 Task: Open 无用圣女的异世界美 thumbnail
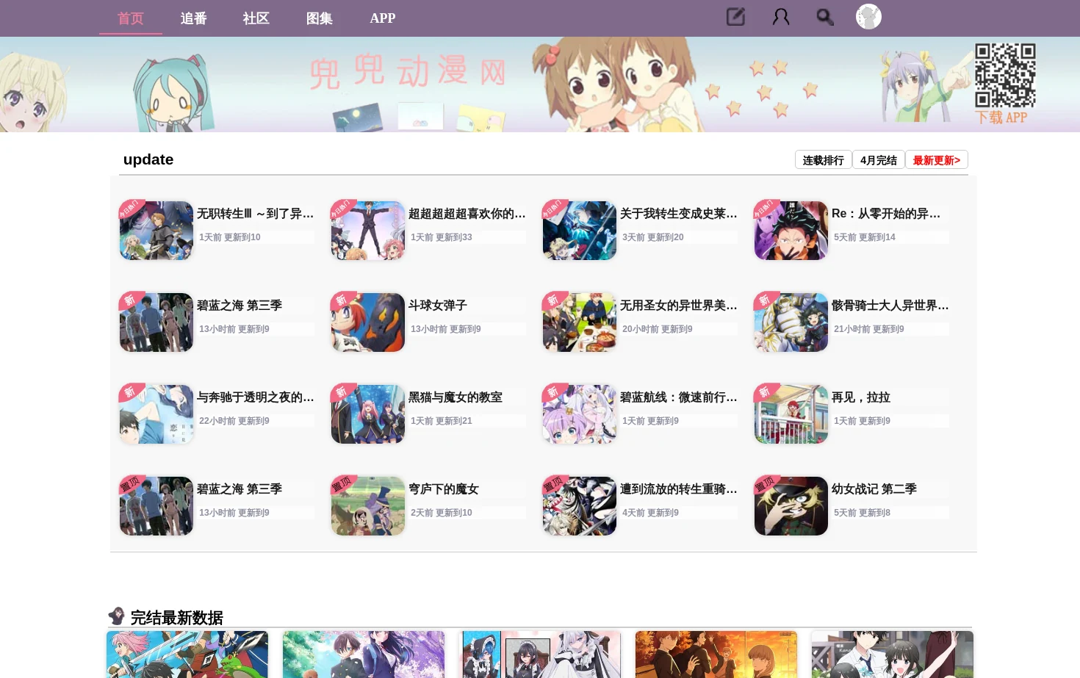pos(580,322)
